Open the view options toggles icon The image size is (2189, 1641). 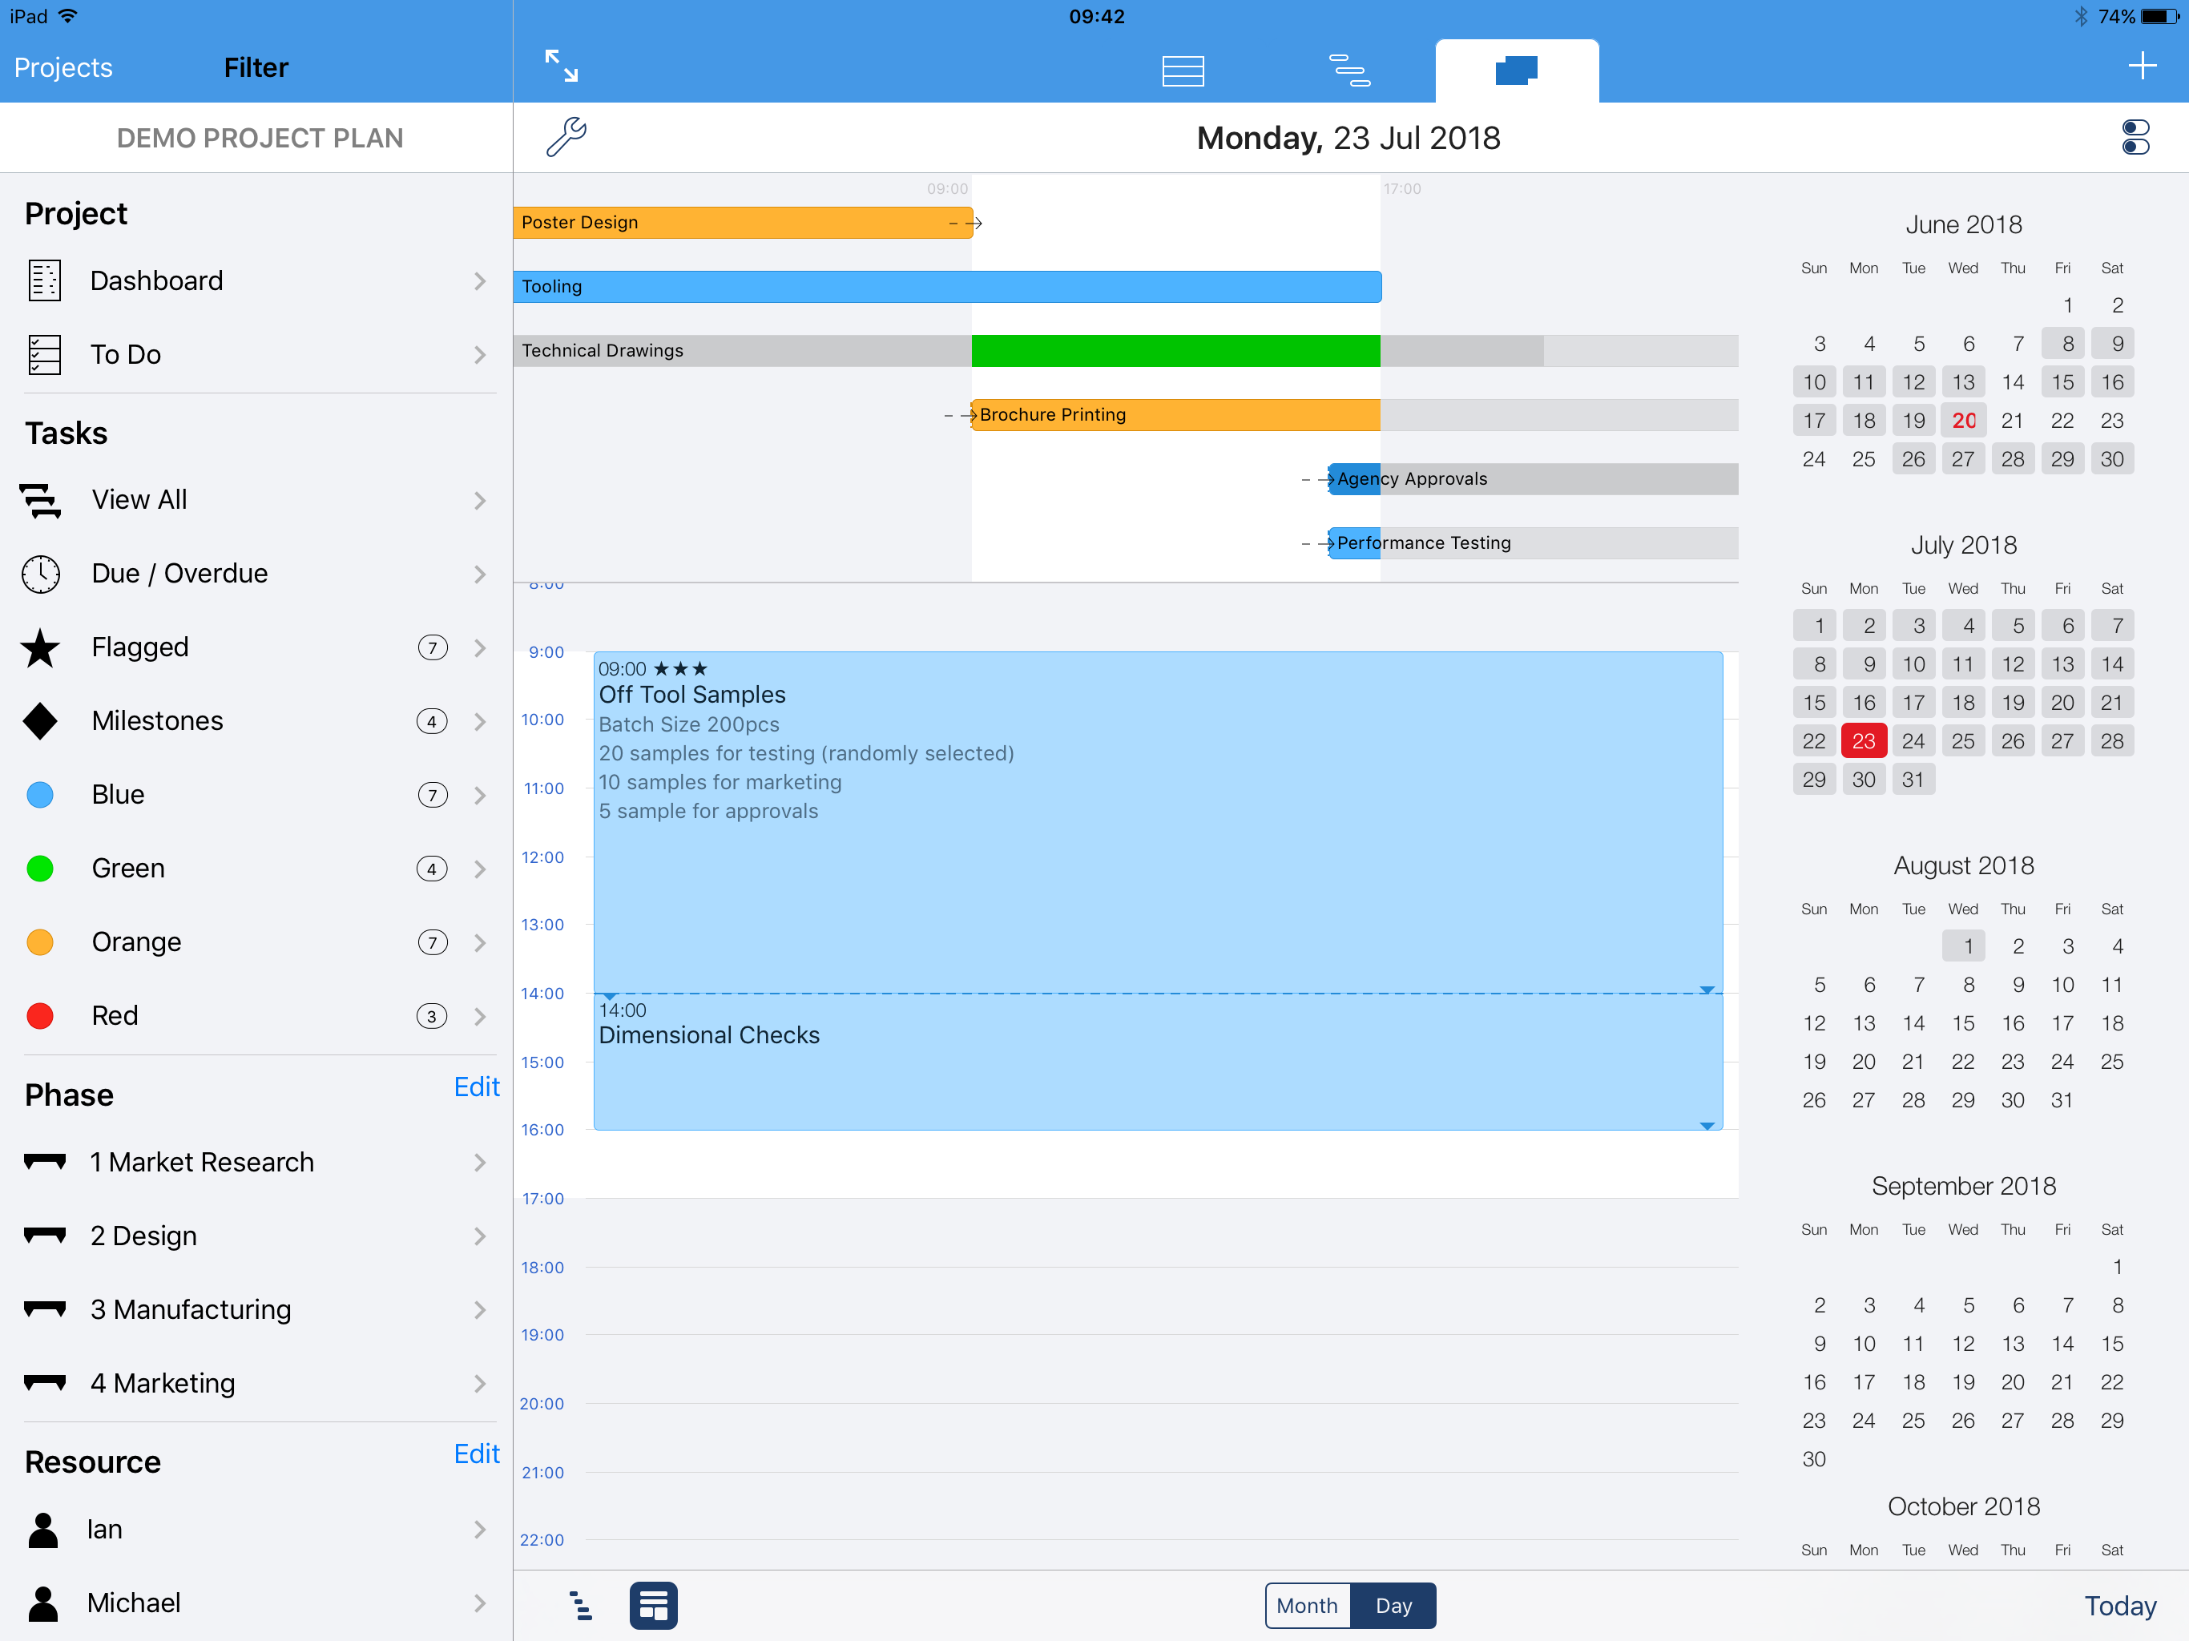2135,138
